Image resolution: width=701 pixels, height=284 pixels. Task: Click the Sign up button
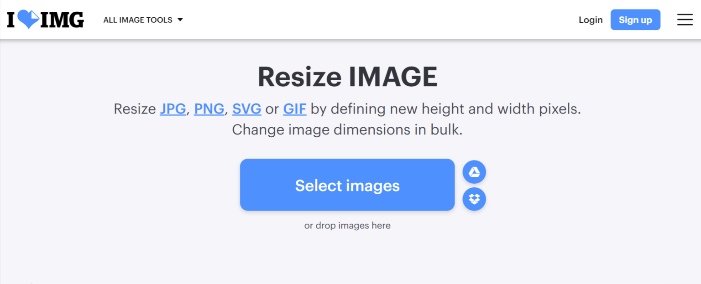coord(635,20)
